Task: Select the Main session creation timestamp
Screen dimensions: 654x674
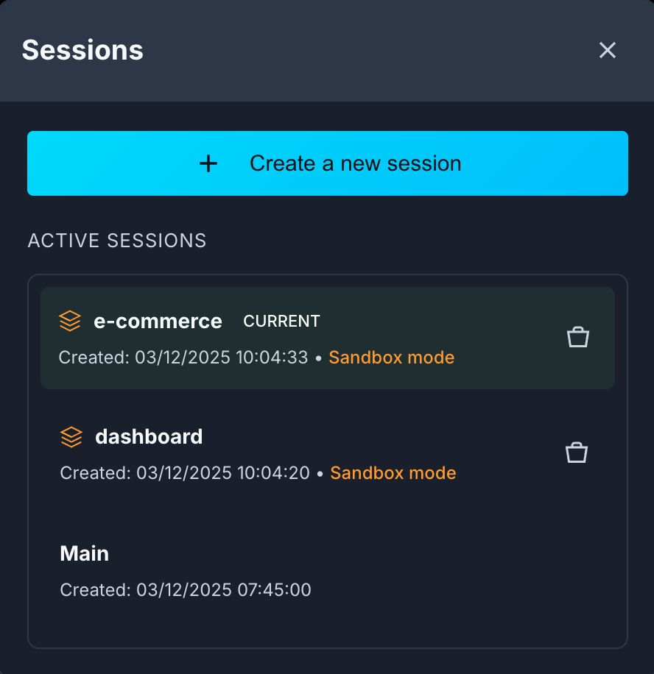Action: (184, 589)
